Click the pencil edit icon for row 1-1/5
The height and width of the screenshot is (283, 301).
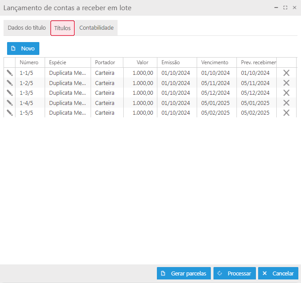[10, 73]
